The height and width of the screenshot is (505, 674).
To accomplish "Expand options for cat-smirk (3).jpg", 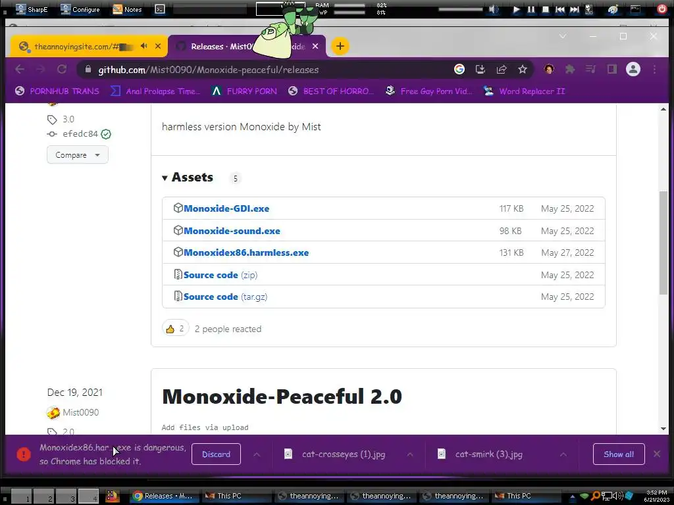I will pos(563,454).
